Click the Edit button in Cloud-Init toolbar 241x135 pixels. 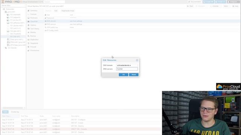tap(56, 11)
